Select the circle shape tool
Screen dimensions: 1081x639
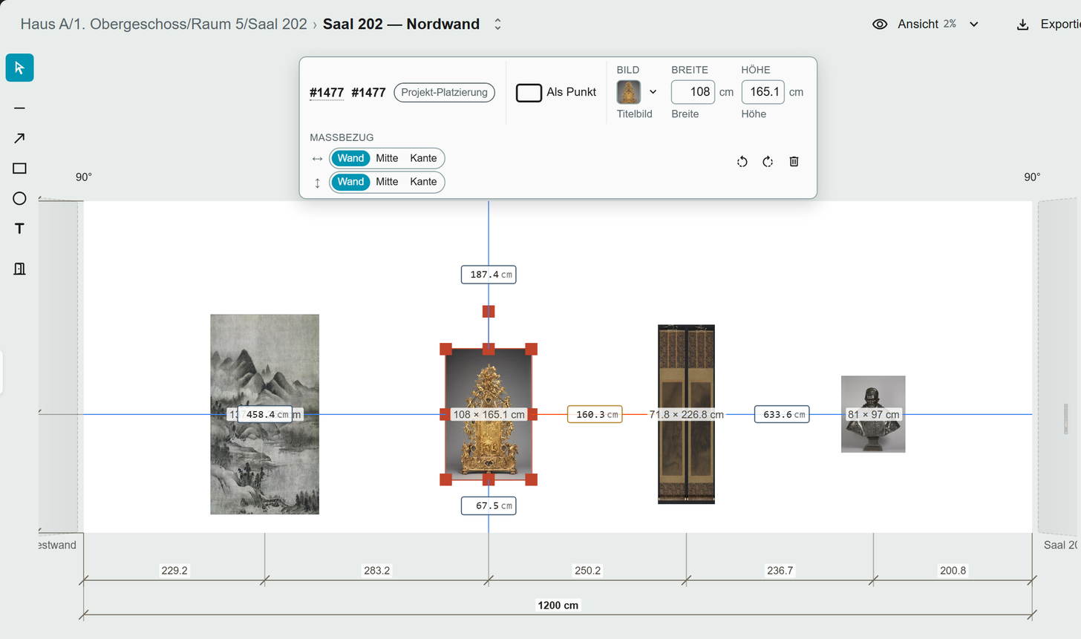(x=19, y=198)
